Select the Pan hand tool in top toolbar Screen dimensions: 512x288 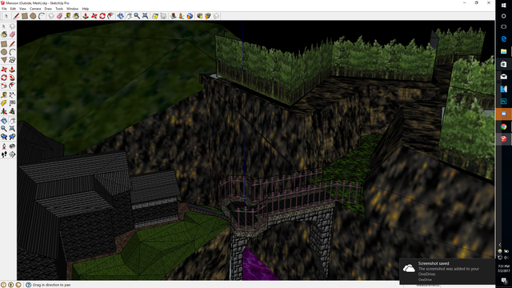pyautogui.click(x=129, y=16)
